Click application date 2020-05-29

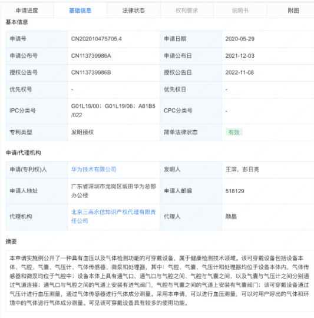coord(240,39)
